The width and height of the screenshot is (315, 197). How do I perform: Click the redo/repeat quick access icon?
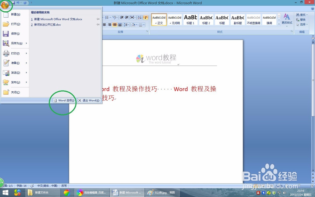click(25, 3)
